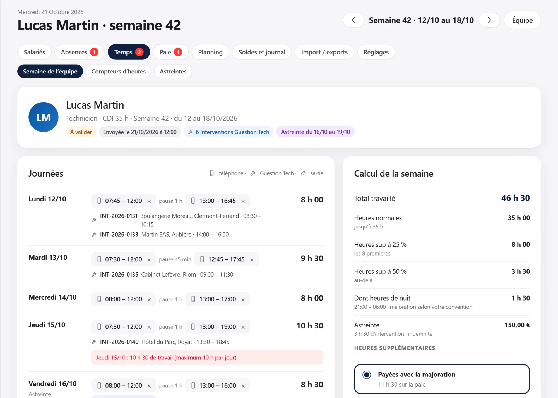Click the Mardi pause 45 min label
The width and height of the screenshot is (558, 398).
click(175, 259)
